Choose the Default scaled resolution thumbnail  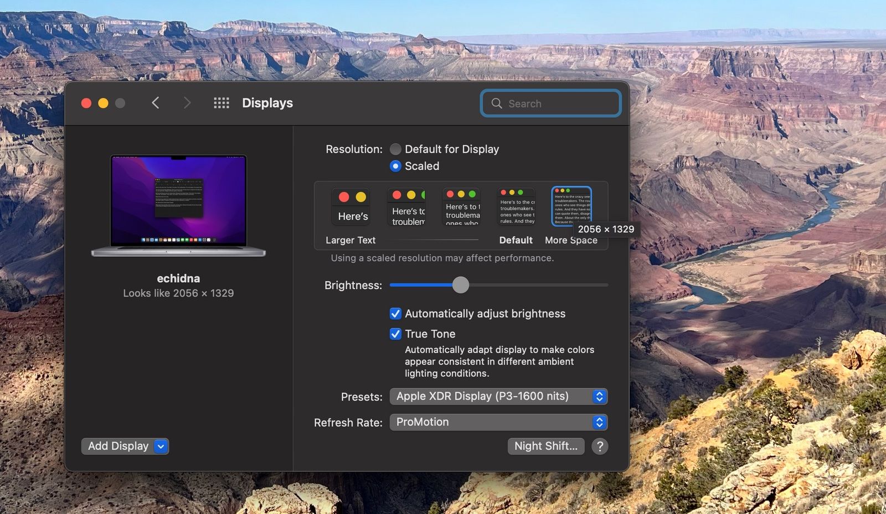(x=516, y=206)
